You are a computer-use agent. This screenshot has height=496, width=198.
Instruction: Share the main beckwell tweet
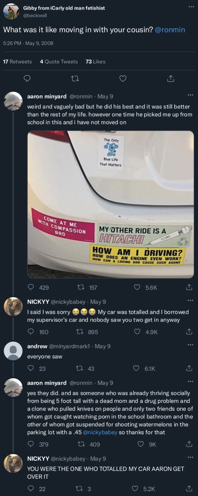(x=171, y=78)
